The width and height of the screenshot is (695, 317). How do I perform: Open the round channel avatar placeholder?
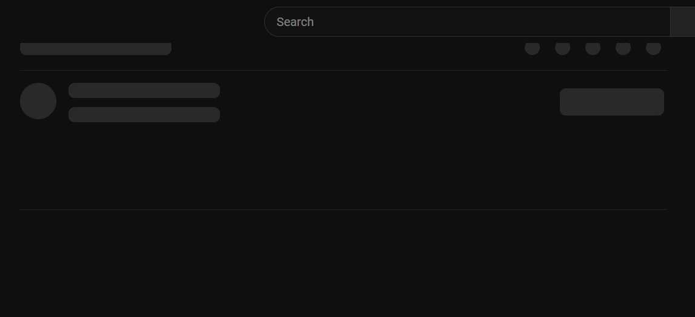pos(38,101)
